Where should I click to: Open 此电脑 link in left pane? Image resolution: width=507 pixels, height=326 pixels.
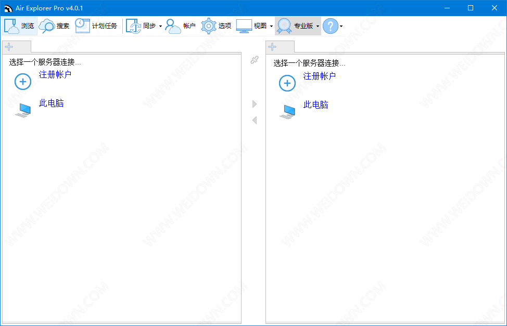click(x=52, y=103)
